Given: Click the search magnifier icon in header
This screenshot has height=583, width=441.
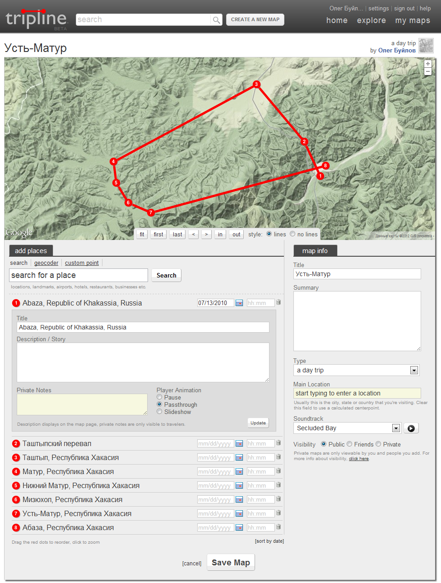Looking at the screenshot, I should [x=217, y=20].
